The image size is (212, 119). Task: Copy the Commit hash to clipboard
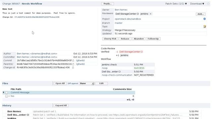pyautogui.click(x=73, y=61)
